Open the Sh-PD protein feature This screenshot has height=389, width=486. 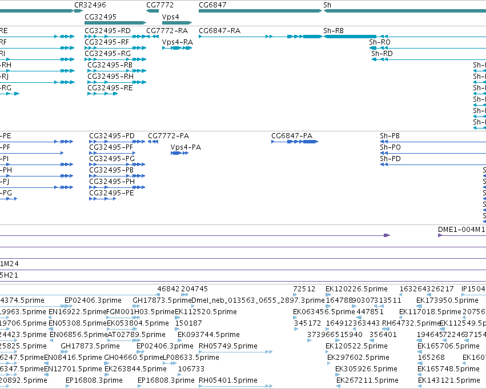(433, 165)
